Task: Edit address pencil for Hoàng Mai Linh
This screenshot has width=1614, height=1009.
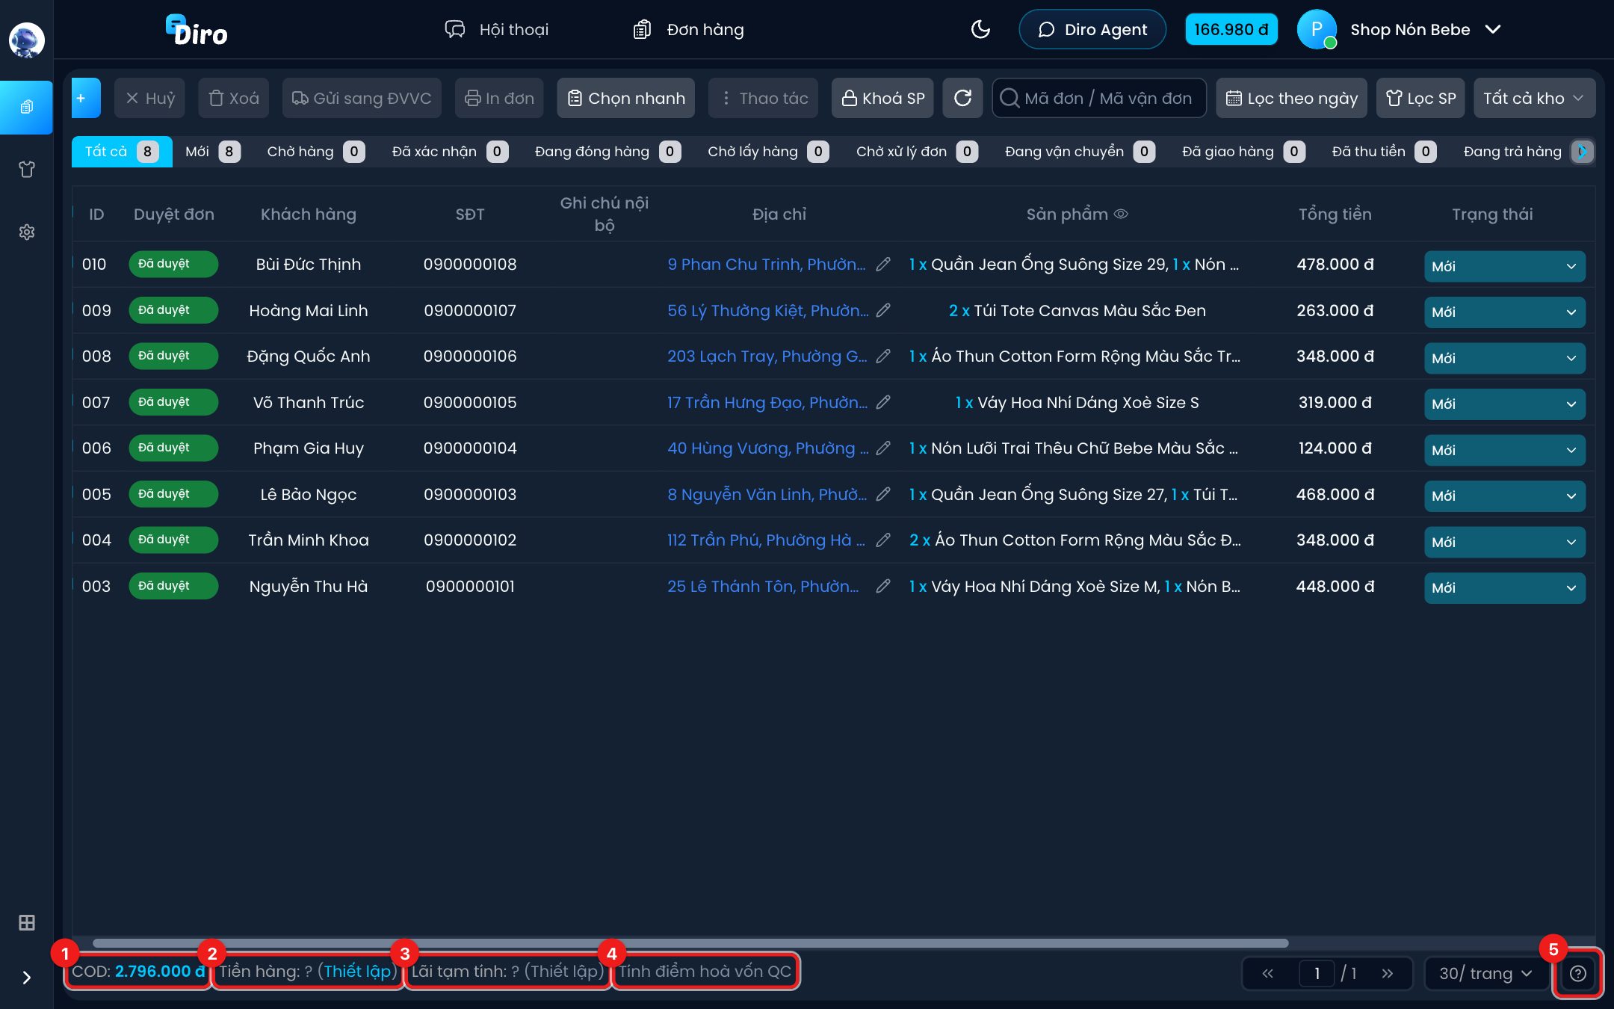Action: pyautogui.click(x=883, y=310)
